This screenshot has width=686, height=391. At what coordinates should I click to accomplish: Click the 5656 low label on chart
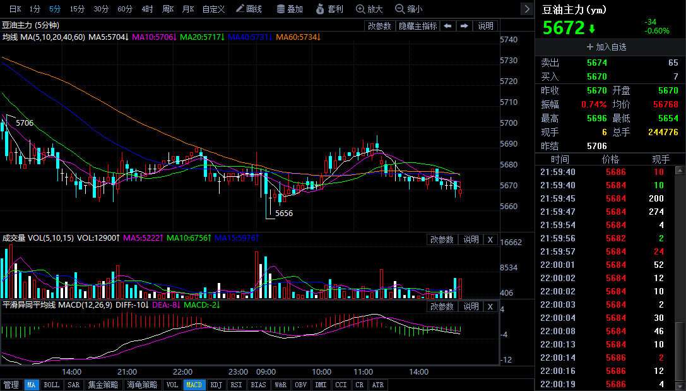(284, 214)
